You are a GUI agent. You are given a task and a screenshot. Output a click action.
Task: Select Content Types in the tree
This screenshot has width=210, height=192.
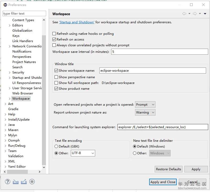(x=23, y=20)
